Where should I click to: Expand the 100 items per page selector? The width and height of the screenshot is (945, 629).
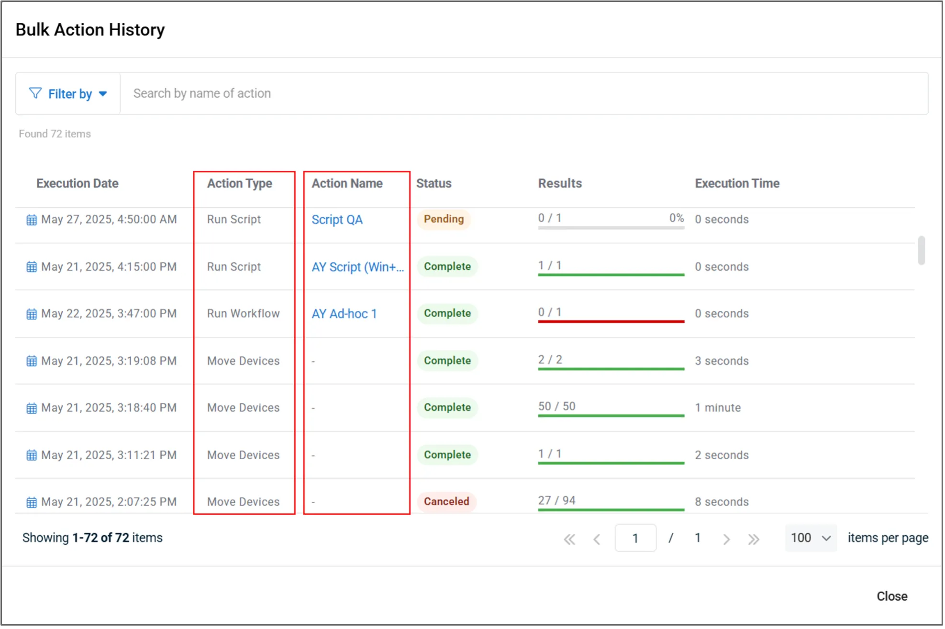[x=811, y=538]
